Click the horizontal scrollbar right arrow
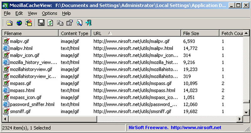251x133 pixels. (x=240, y=119)
